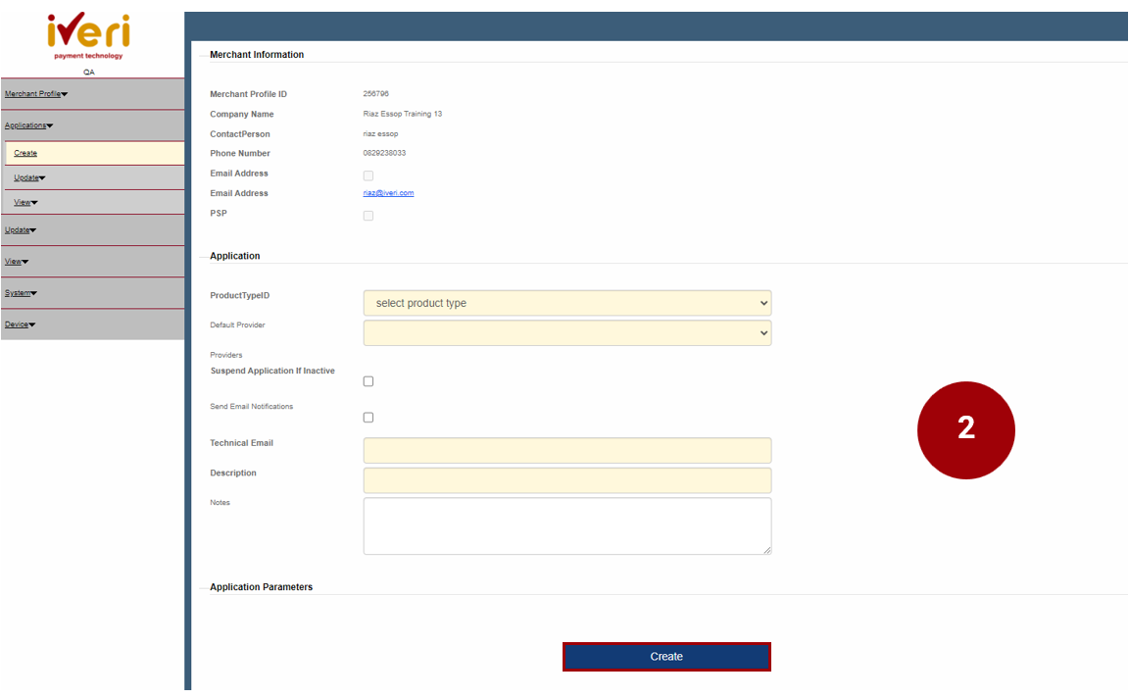This screenshot has width=1129, height=698.
Task: Toggle the first Email Address checkbox
Action: coord(368,175)
